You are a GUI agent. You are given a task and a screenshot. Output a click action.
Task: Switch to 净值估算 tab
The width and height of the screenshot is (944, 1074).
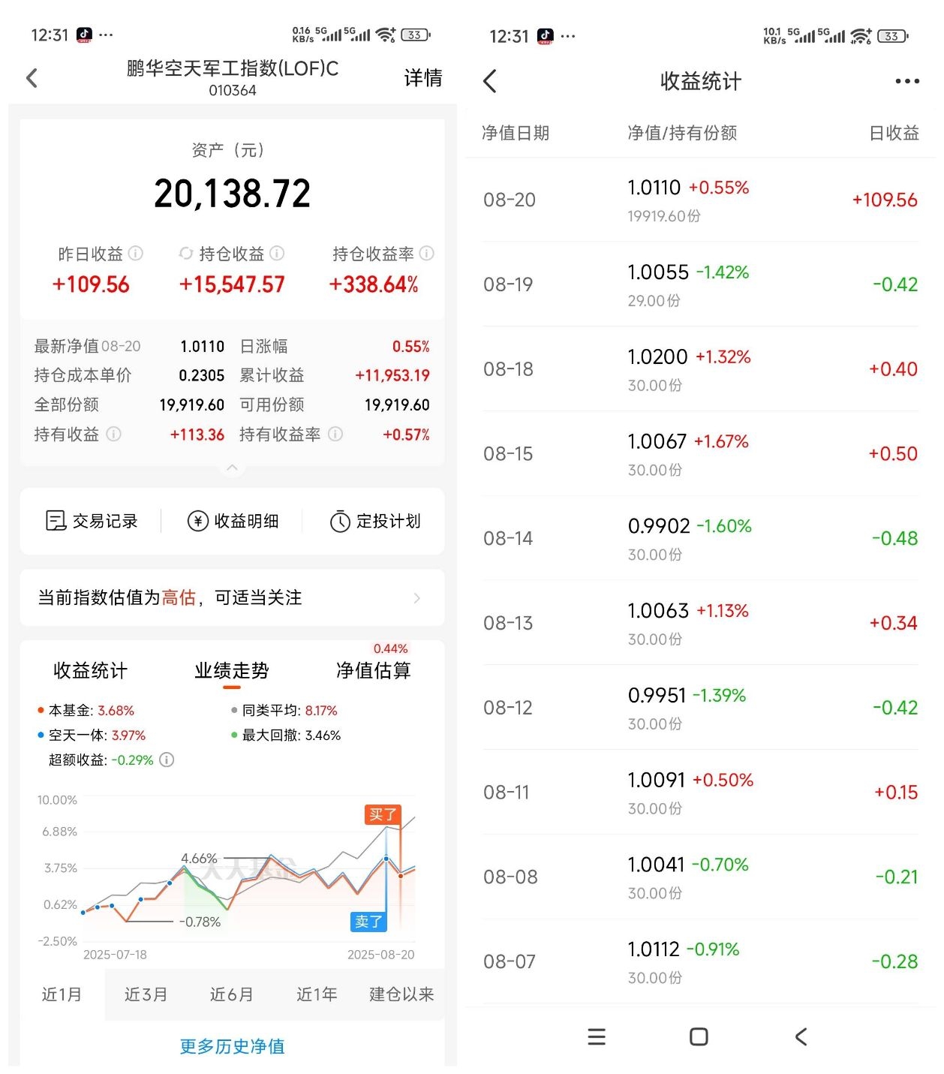(374, 670)
